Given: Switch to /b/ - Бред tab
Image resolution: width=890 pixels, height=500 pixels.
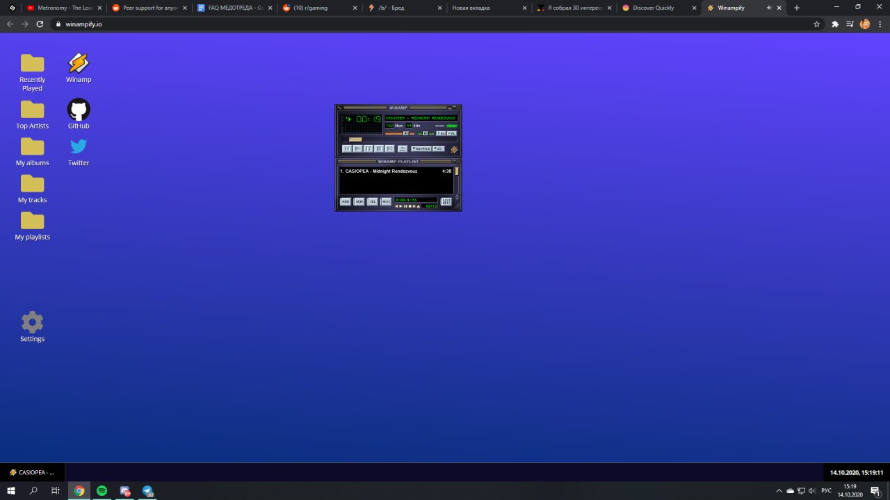Looking at the screenshot, I should coord(404,8).
